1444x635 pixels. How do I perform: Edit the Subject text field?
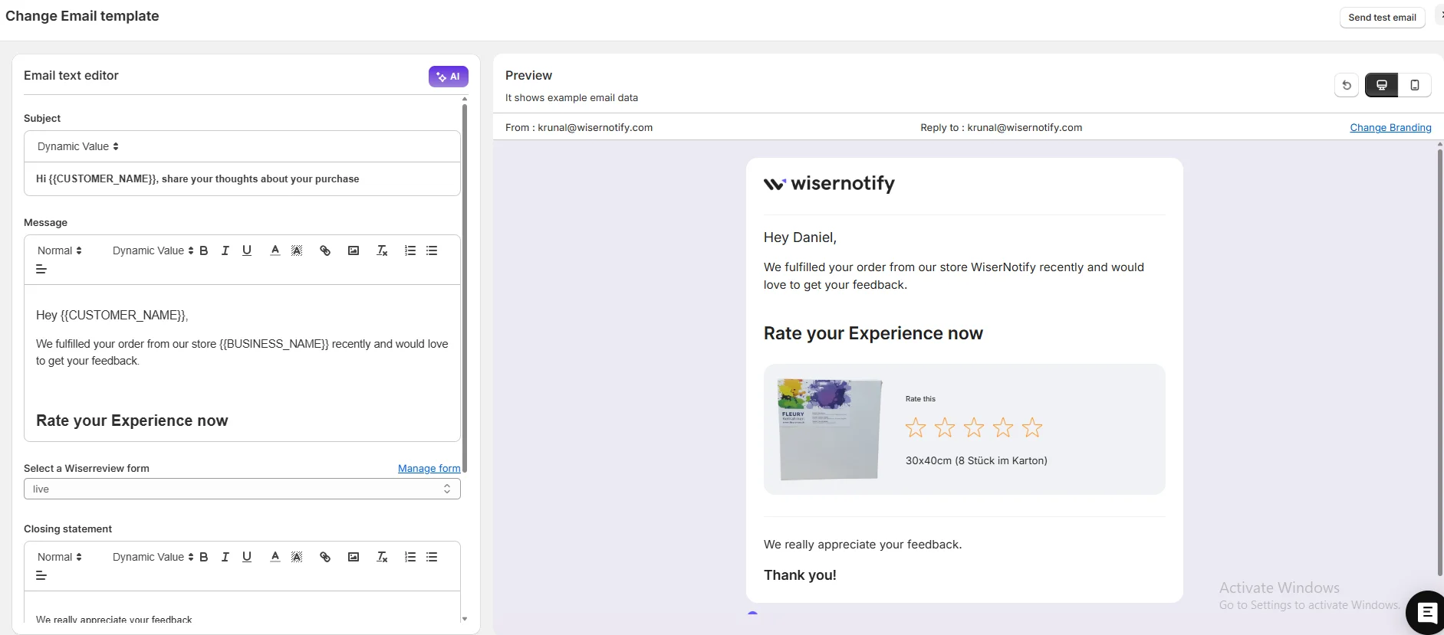pyautogui.click(x=242, y=178)
